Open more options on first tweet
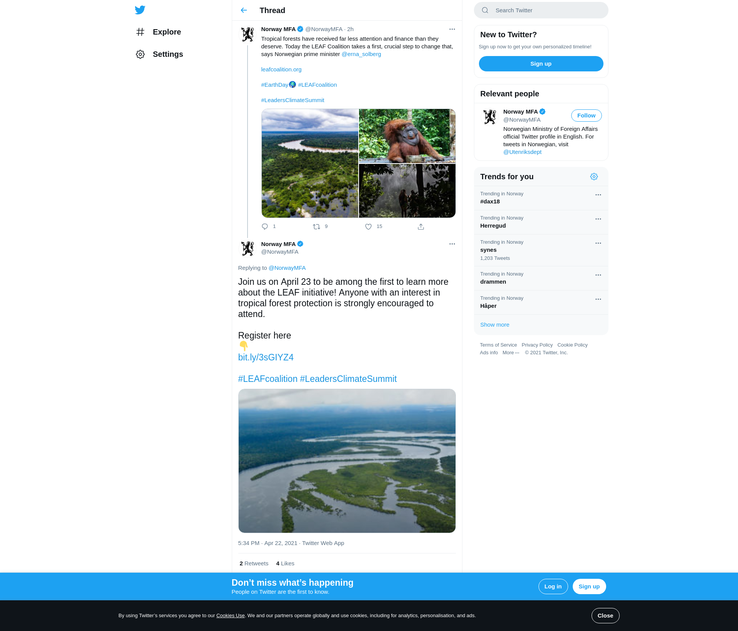 tap(452, 29)
